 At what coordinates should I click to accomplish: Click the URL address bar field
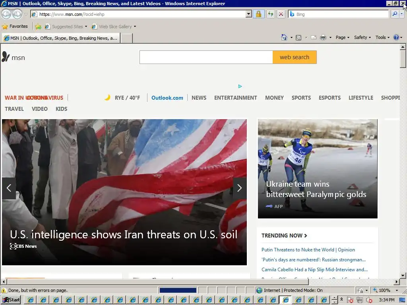(x=138, y=14)
